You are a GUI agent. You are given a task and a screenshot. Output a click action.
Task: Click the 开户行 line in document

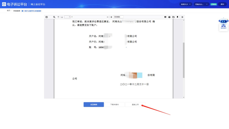tap(113, 42)
